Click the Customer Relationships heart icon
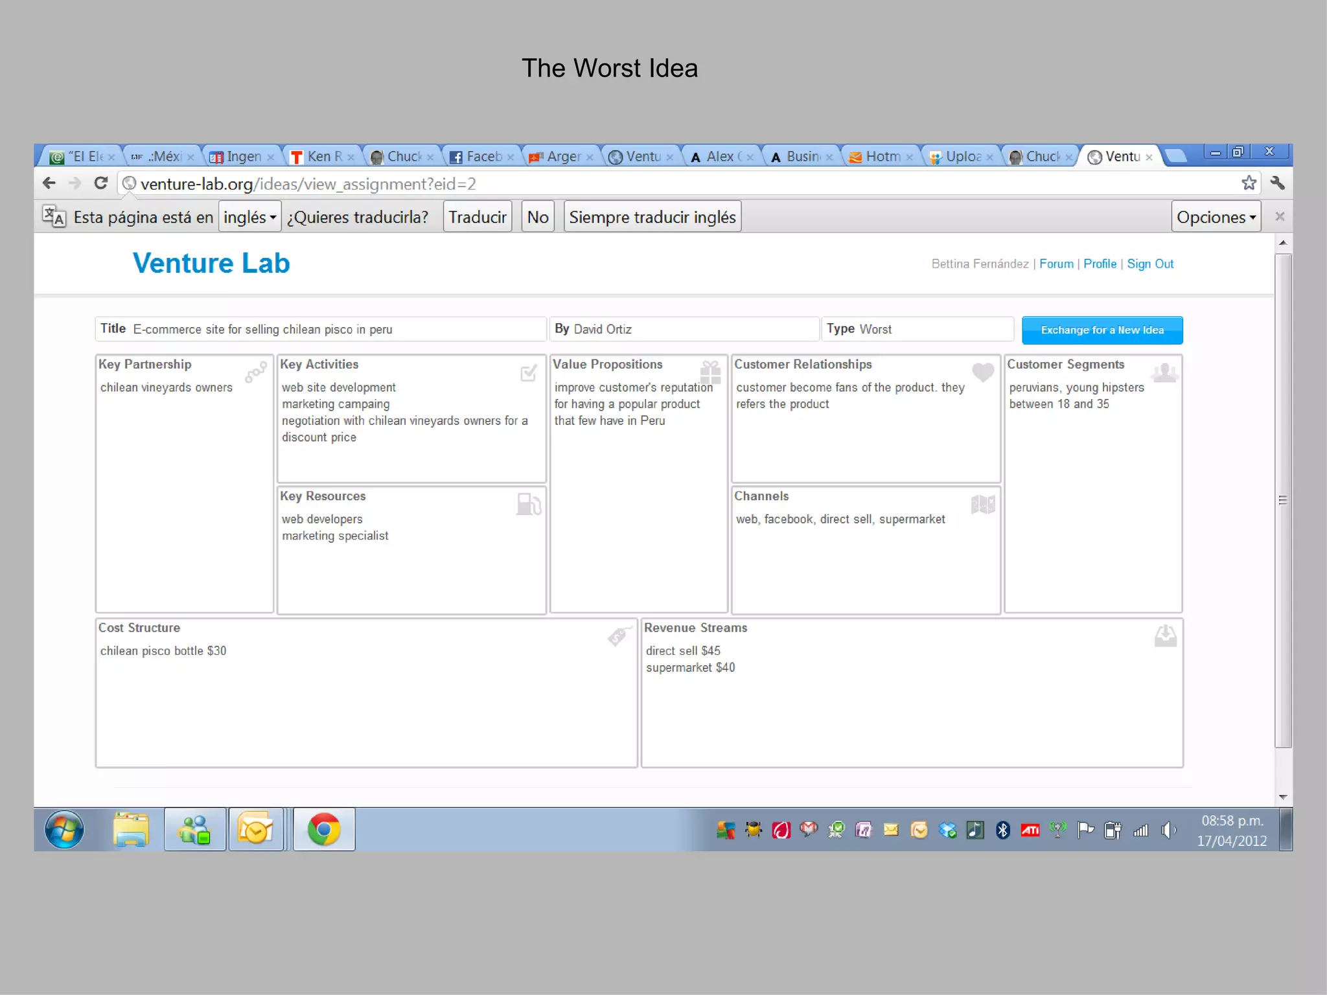The height and width of the screenshot is (995, 1327). point(983,372)
